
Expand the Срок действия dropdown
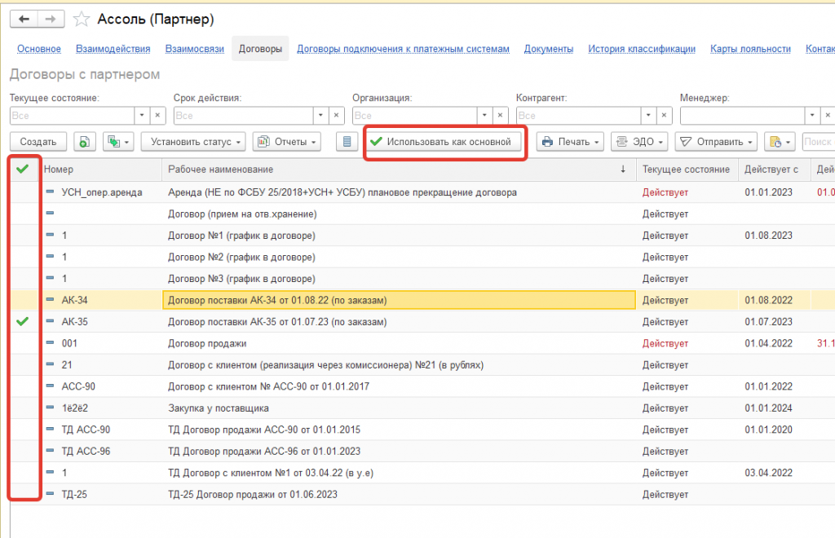[320, 116]
